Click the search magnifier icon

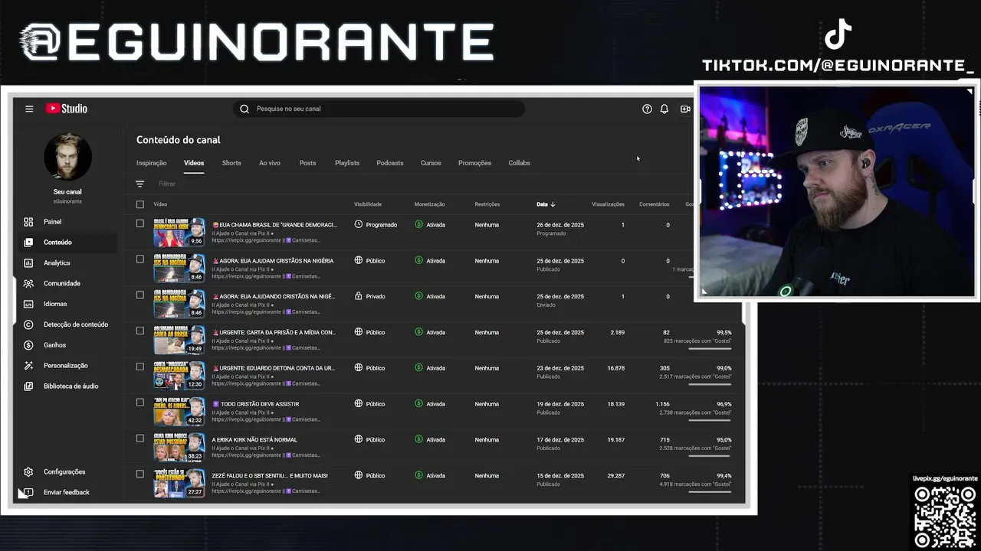coord(244,109)
